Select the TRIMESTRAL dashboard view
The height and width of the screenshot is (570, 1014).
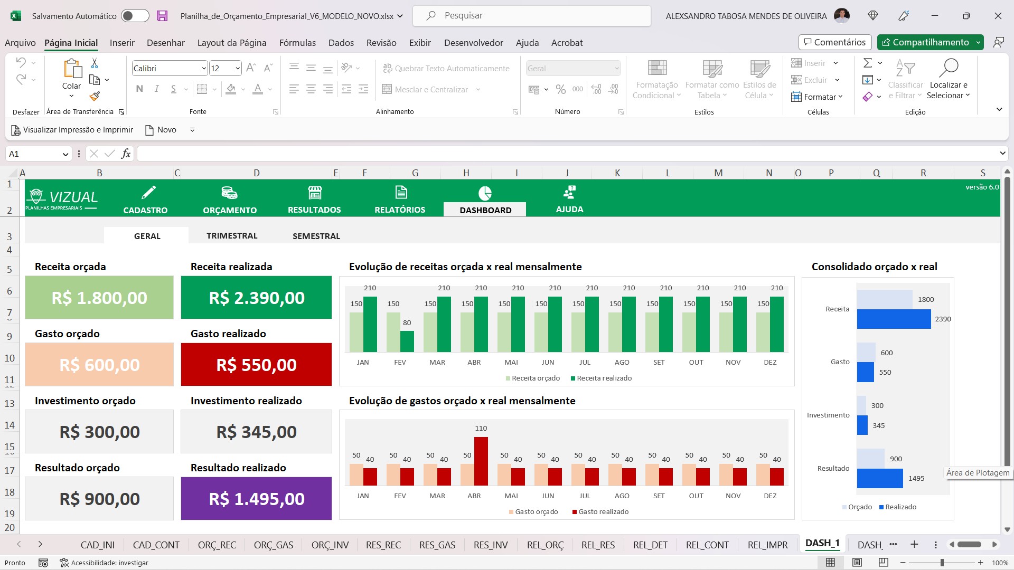(x=232, y=236)
